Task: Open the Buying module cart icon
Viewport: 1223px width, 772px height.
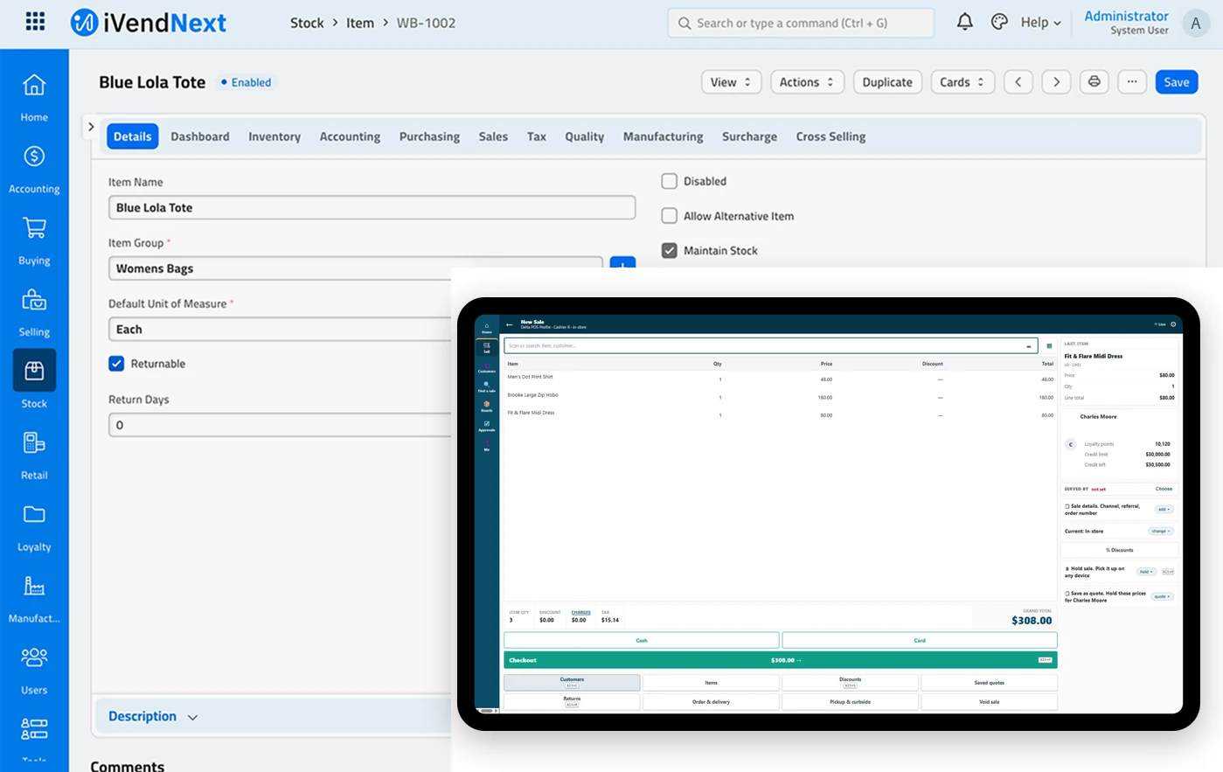Action: coord(34,228)
